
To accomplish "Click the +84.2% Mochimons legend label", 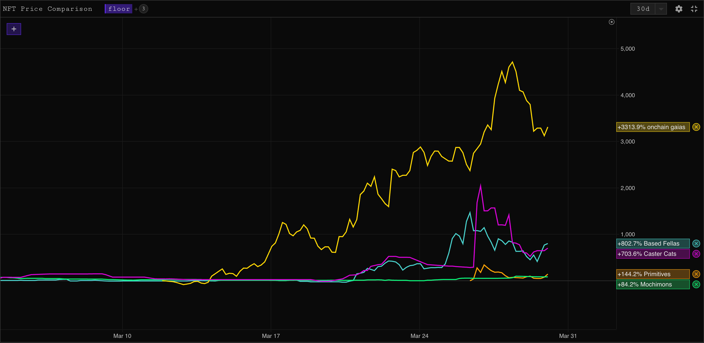I will 652,284.
